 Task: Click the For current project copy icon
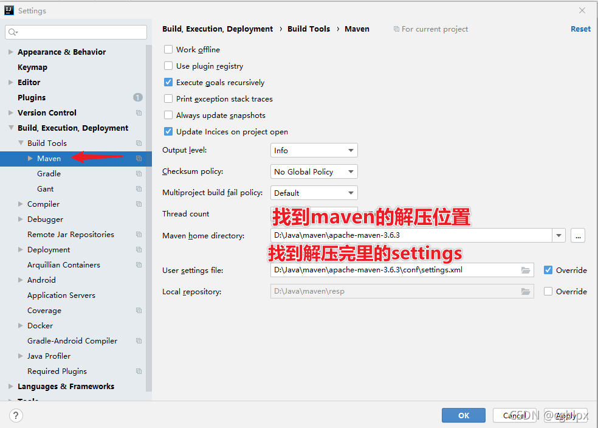[x=396, y=29]
